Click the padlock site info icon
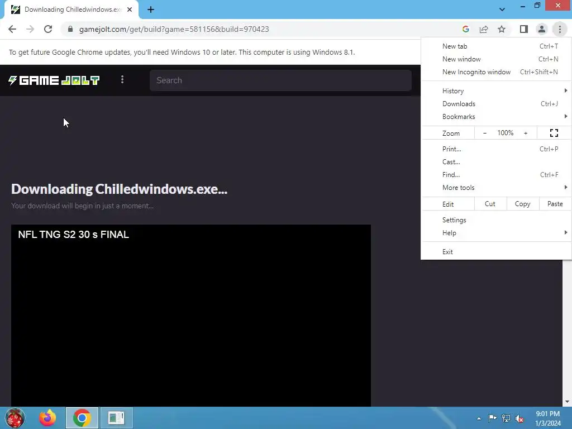572x429 pixels. click(x=70, y=29)
